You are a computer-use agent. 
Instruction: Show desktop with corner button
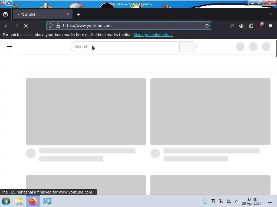[x=270, y=201]
